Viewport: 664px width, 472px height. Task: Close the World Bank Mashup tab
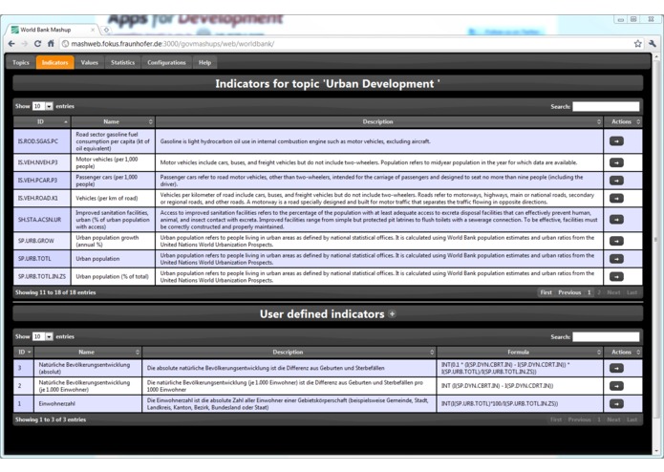(x=93, y=30)
